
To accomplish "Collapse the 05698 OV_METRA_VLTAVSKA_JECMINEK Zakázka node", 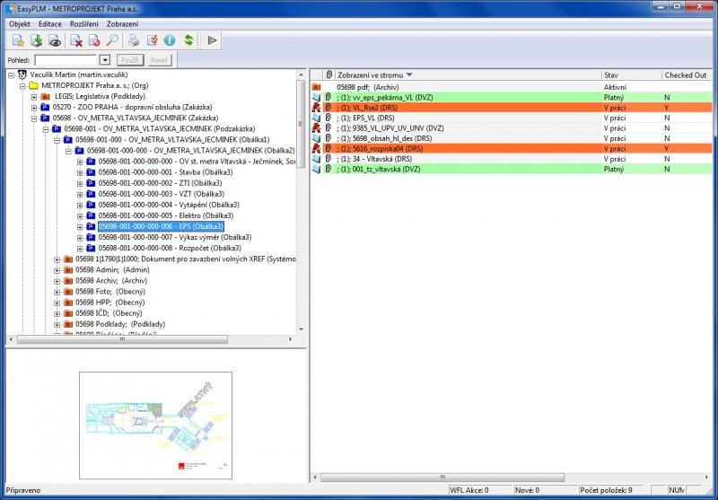I will tap(34, 118).
